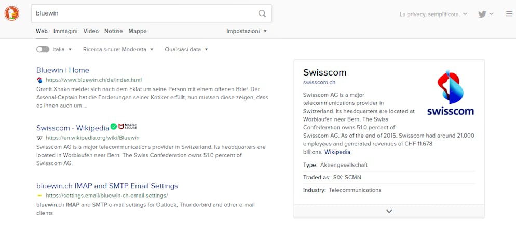This screenshot has height=225, width=516.
Task: Open the hamburger menu icon
Action: 509,14
